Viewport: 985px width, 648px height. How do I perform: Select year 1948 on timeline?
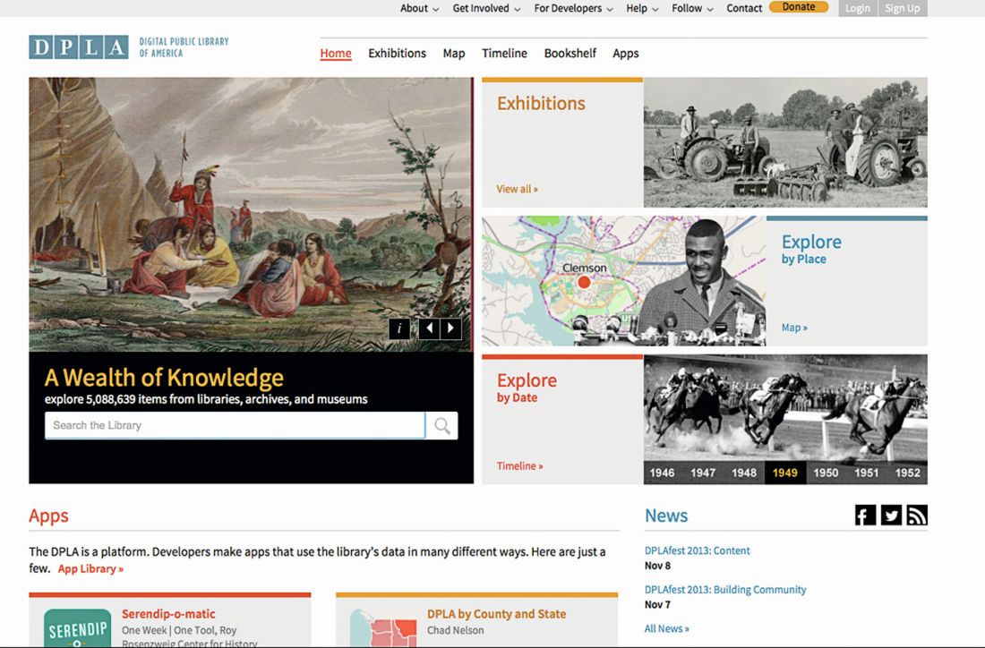pos(744,473)
